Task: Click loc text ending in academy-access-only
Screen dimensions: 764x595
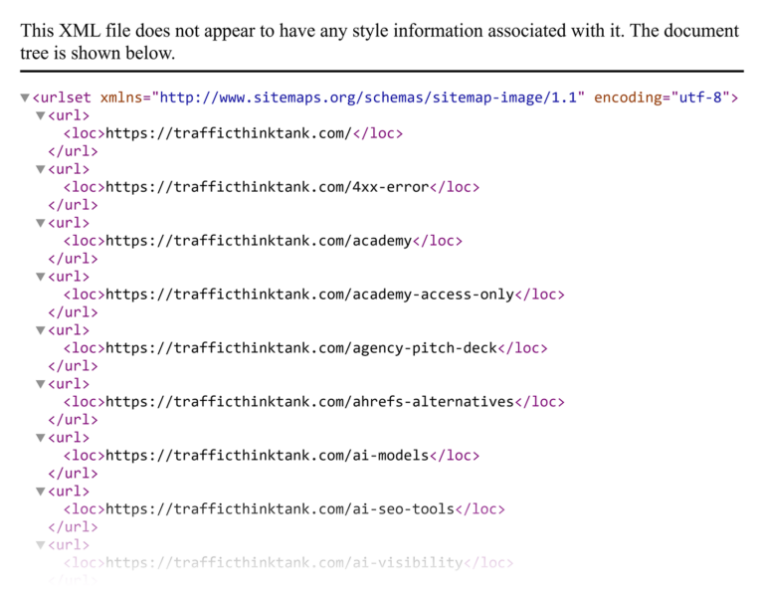Action: click(310, 295)
